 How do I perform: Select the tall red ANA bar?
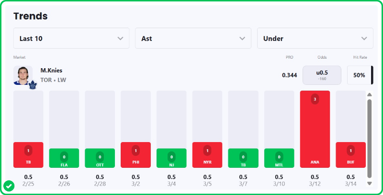[x=315, y=129]
